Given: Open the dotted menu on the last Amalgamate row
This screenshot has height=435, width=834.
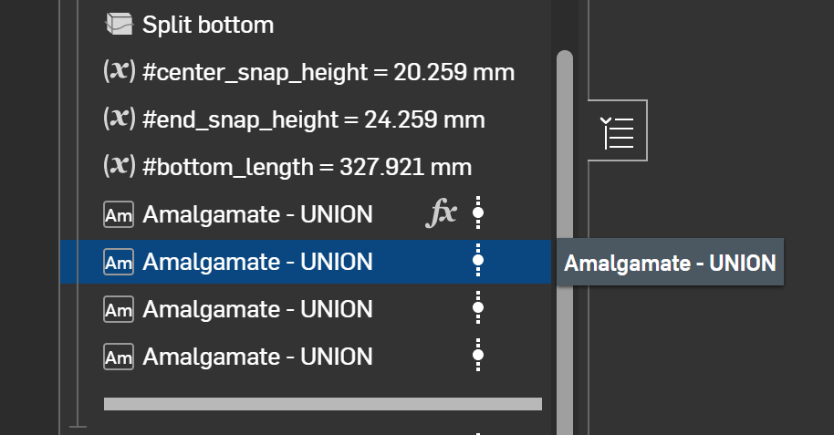Looking at the screenshot, I should click(477, 357).
